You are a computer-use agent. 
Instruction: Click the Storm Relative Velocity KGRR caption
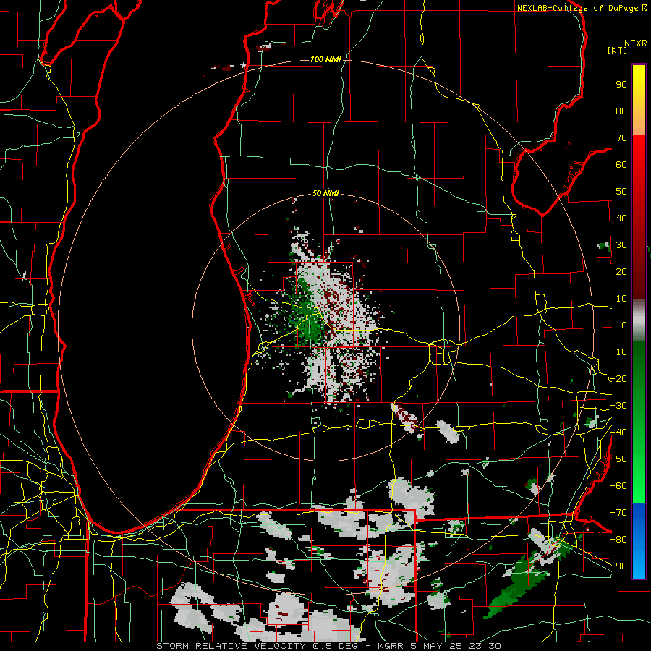[328, 646]
